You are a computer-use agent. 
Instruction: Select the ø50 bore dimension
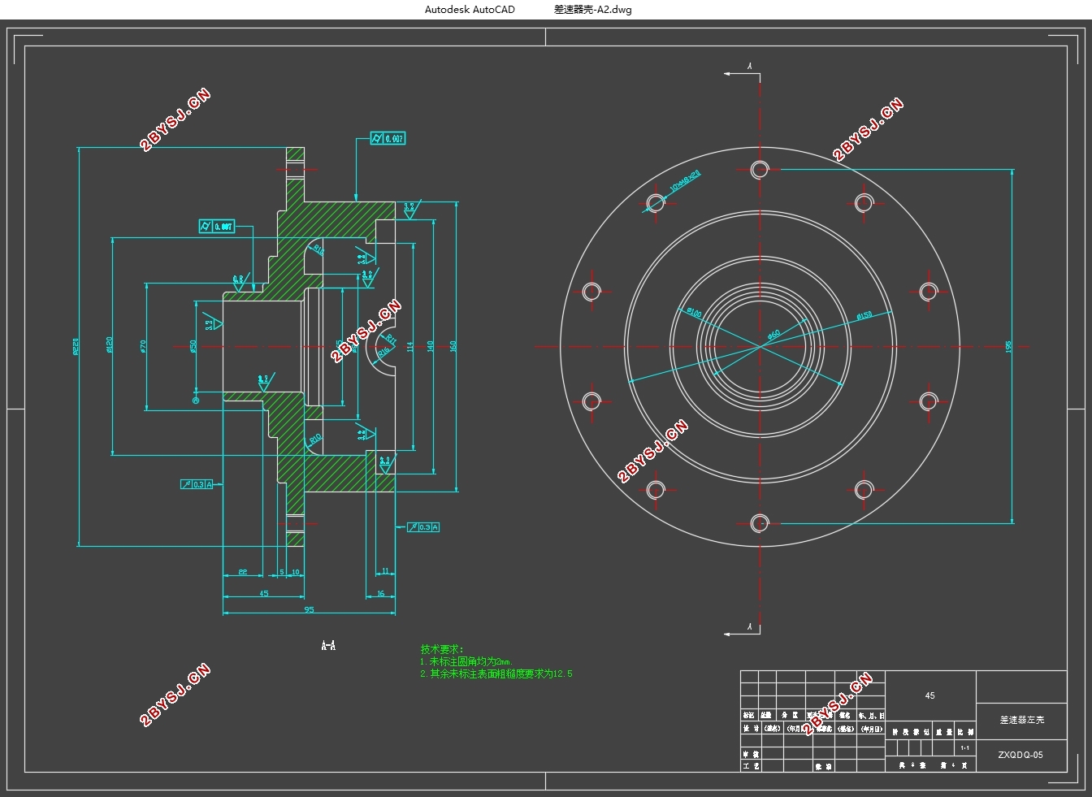click(x=193, y=346)
